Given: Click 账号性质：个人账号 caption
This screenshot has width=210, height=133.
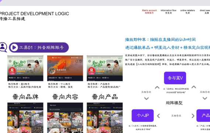Looking at the screenshot, I should pos(59,84).
